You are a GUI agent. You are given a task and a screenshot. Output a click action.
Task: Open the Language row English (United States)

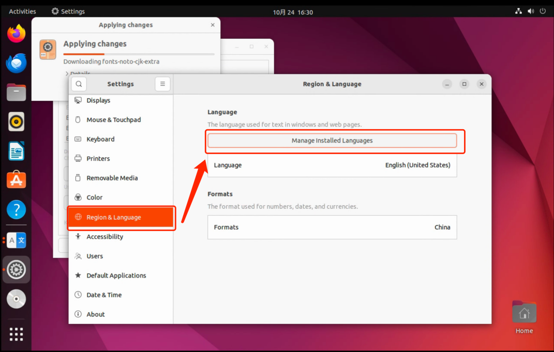pyautogui.click(x=332, y=165)
